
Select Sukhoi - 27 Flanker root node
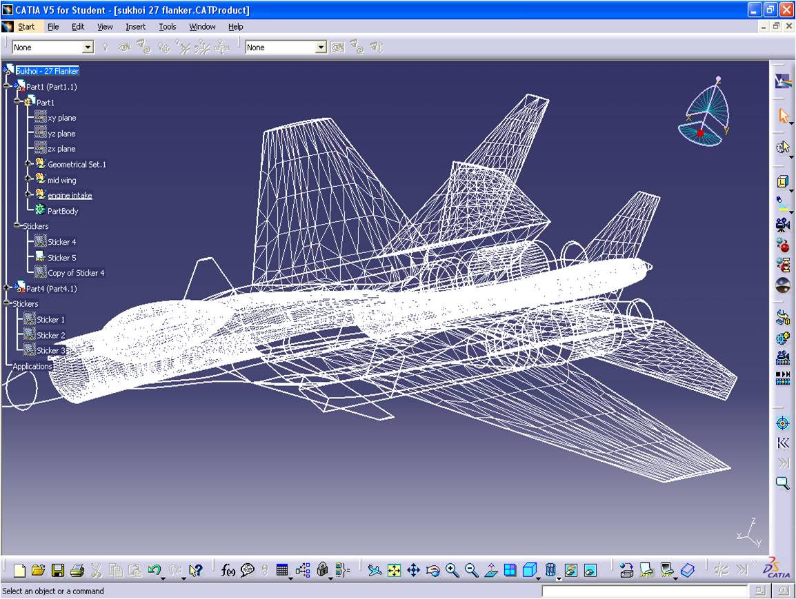pyautogui.click(x=47, y=71)
